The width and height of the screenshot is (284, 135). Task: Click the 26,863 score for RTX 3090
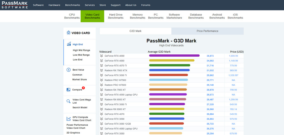(210, 119)
